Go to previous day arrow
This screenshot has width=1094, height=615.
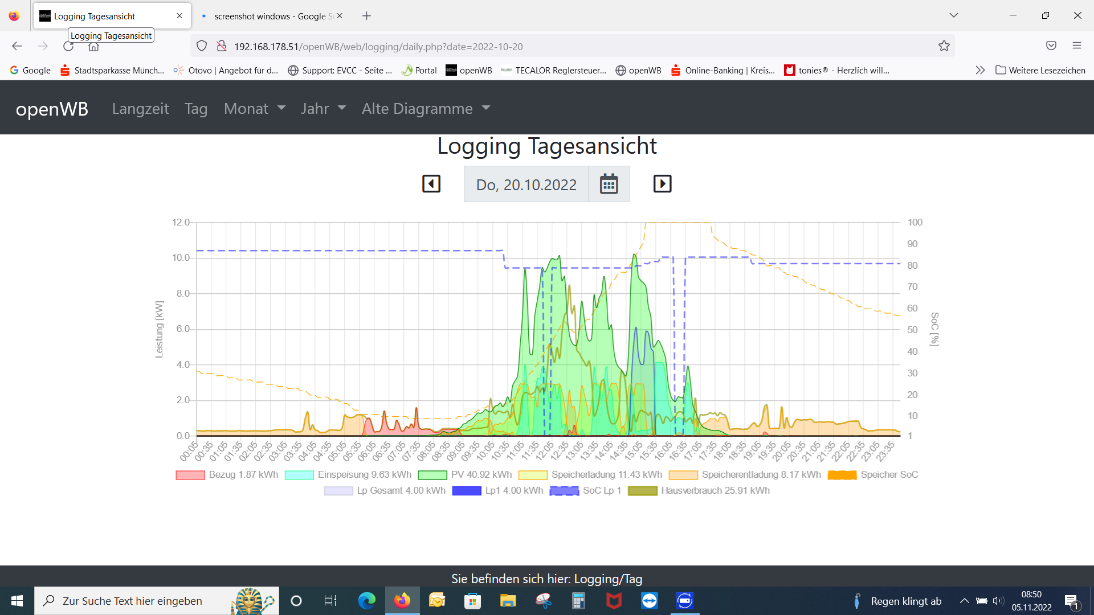431,184
